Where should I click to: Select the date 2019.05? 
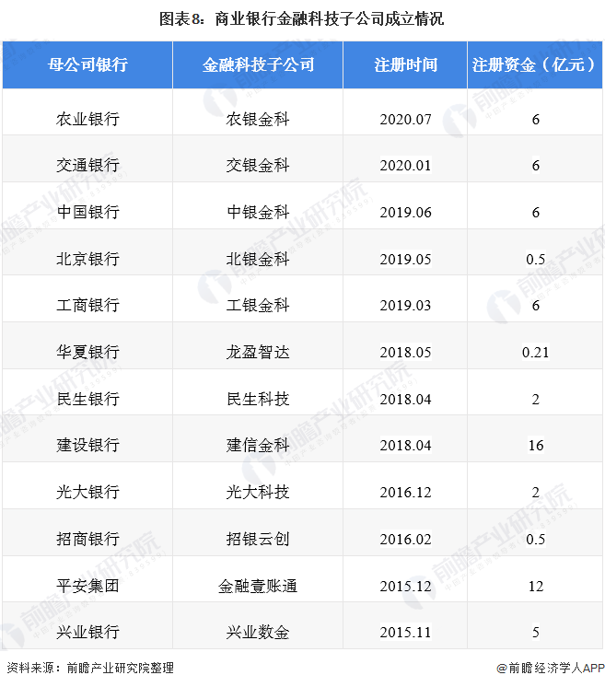click(405, 259)
